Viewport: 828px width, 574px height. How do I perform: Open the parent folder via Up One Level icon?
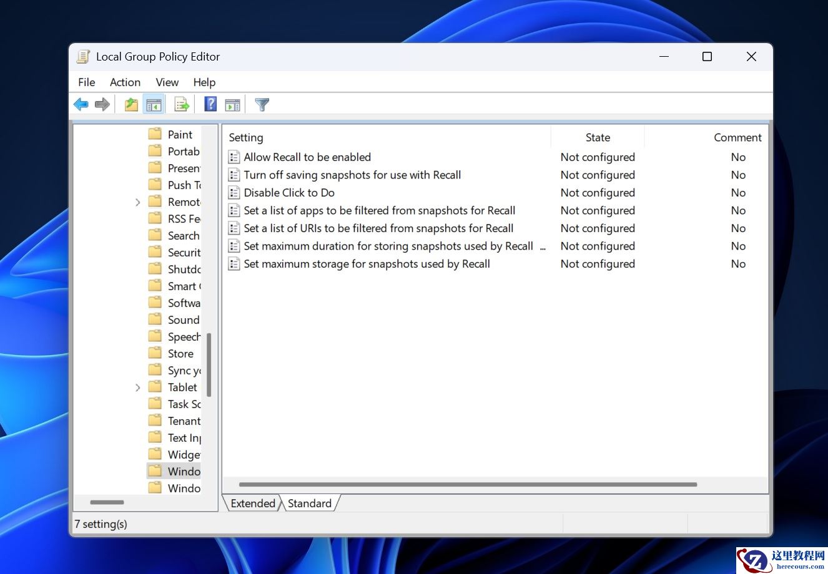tap(131, 104)
